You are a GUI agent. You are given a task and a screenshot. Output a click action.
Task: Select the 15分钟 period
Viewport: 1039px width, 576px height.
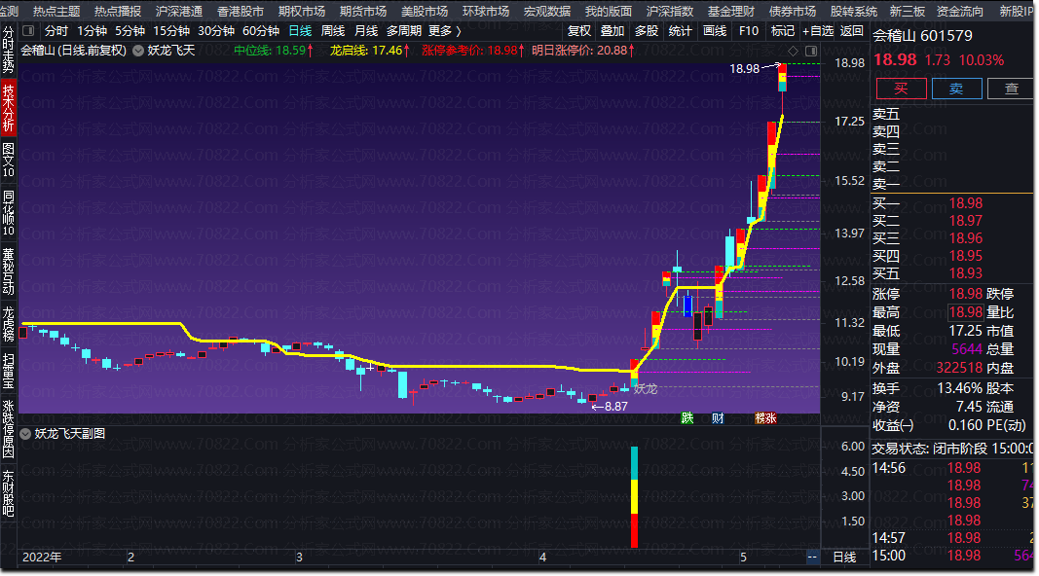(171, 31)
